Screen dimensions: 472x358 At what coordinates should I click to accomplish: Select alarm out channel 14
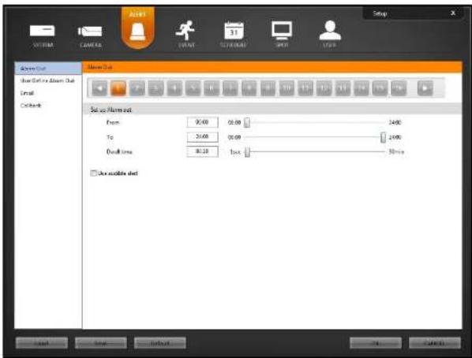(x=361, y=88)
